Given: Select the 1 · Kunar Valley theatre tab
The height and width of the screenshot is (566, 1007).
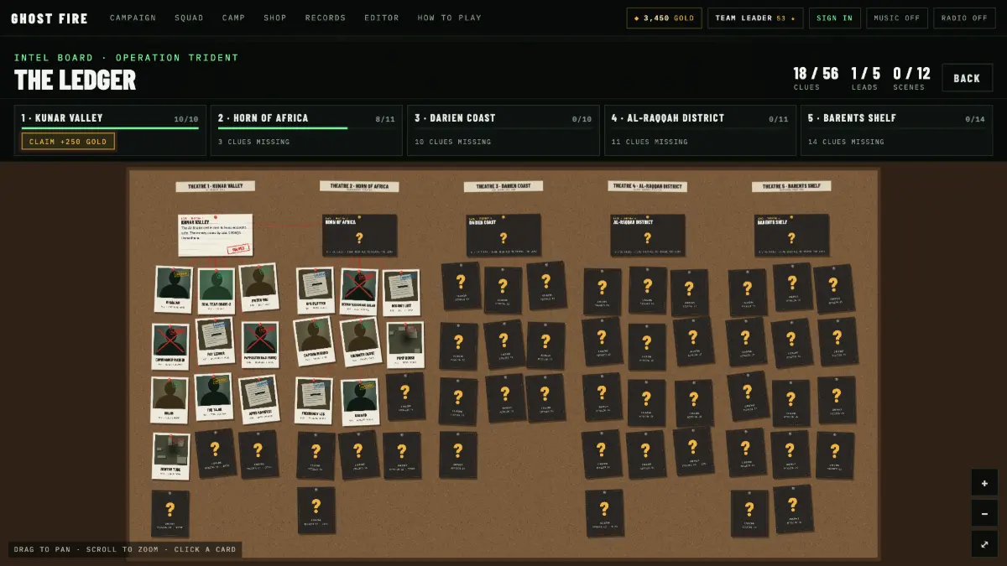Looking at the screenshot, I should coord(109,130).
